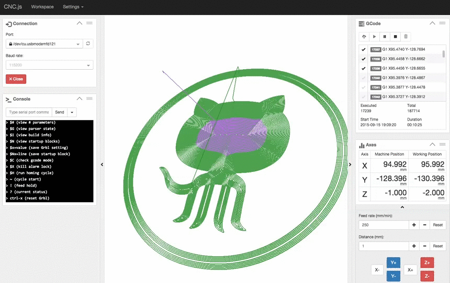The height and width of the screenshot is (283, 450).
Task: Collapse the Console panel
Action: [x=80, y=99]
